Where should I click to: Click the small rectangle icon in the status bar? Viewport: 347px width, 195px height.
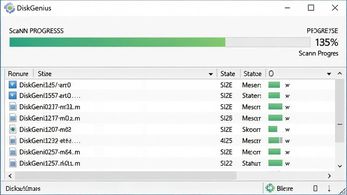pos(315,188)
